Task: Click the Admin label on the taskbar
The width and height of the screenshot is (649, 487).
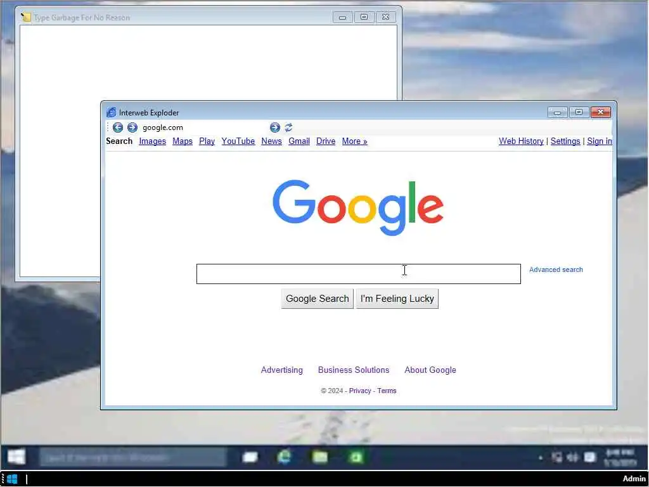Action: coord(634,479)
